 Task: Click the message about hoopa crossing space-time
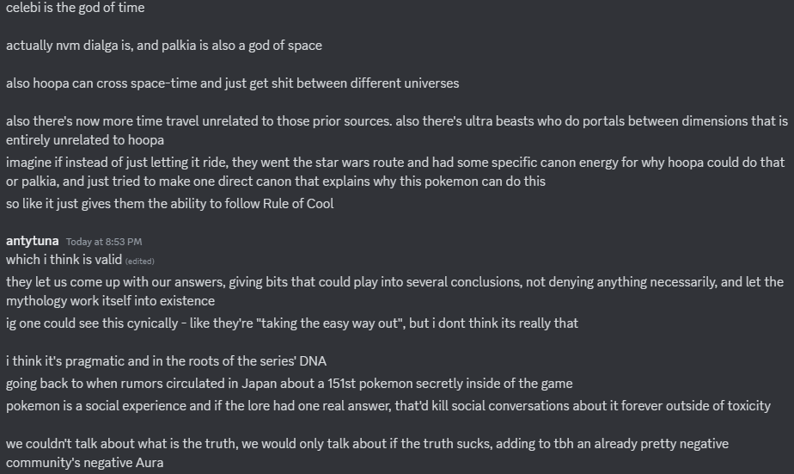click(232, 83)
